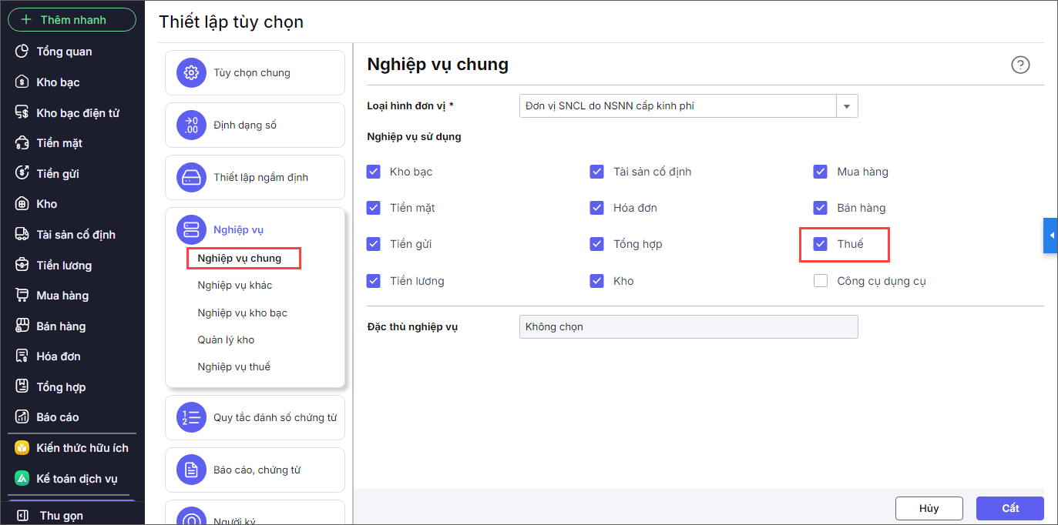Click the Kho warehouse icon in sidebar
Image resolution: width=1058 pixels, height=525 pixels.
[22, 204]
